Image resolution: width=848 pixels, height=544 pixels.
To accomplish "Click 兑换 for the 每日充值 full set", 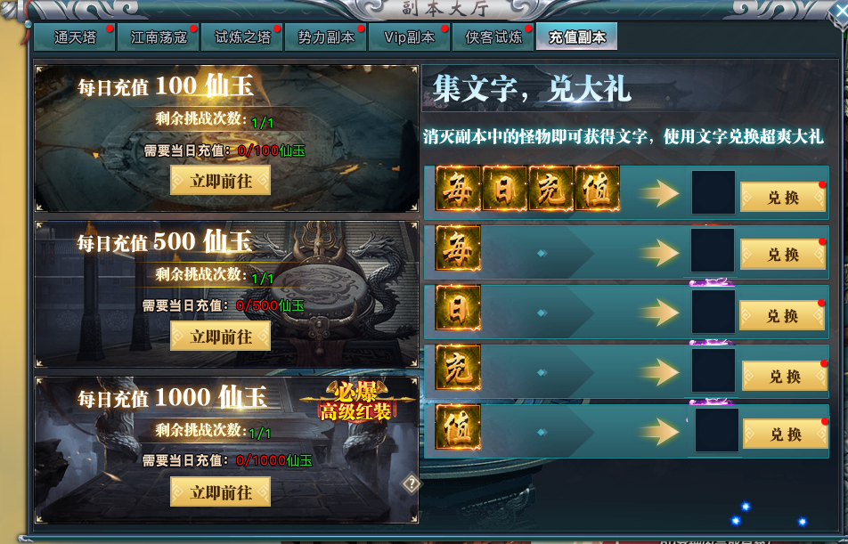I will pos(783,197).
